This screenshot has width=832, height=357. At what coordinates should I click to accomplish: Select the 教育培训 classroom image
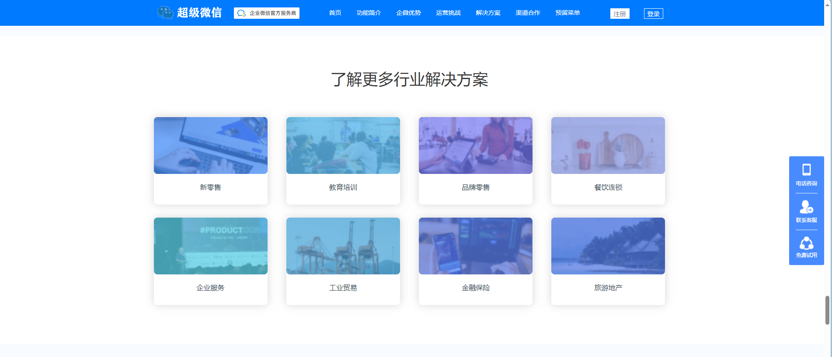pyautogui.click(x=343, y=146)
